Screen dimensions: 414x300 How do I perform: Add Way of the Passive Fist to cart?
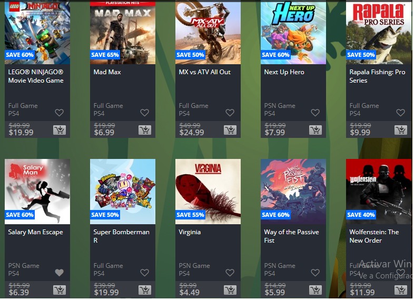point(316,289)
